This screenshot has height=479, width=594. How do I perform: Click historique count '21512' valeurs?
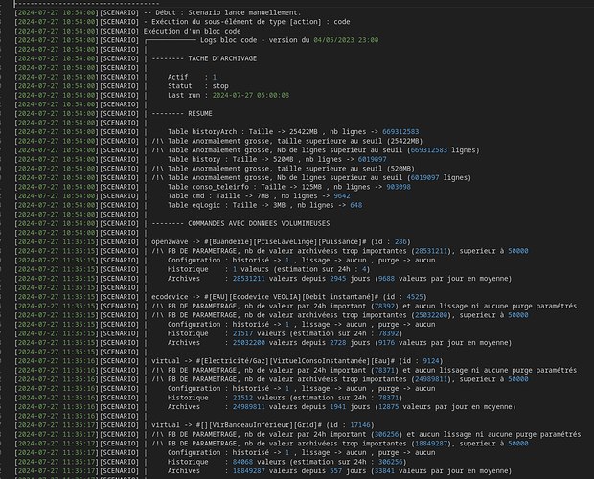pos(242,398)
